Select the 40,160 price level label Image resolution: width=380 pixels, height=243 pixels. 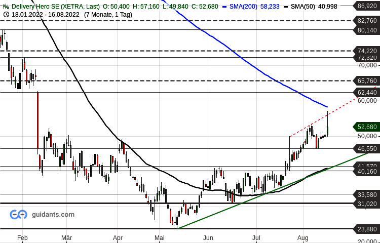click(x=367, y=171)
